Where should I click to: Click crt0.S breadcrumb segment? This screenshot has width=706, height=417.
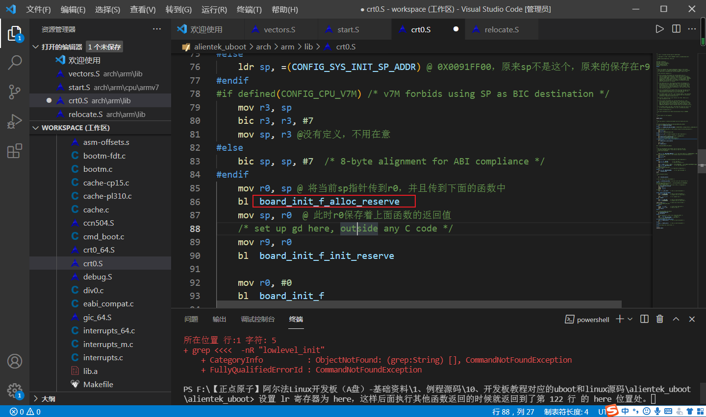[346, 46]
